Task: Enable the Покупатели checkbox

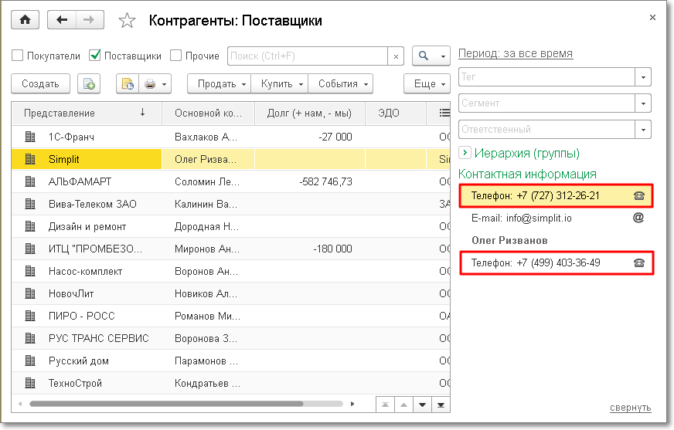Action: pos(18,56)
